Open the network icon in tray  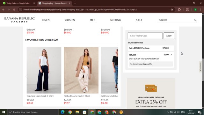click(175, 112)
